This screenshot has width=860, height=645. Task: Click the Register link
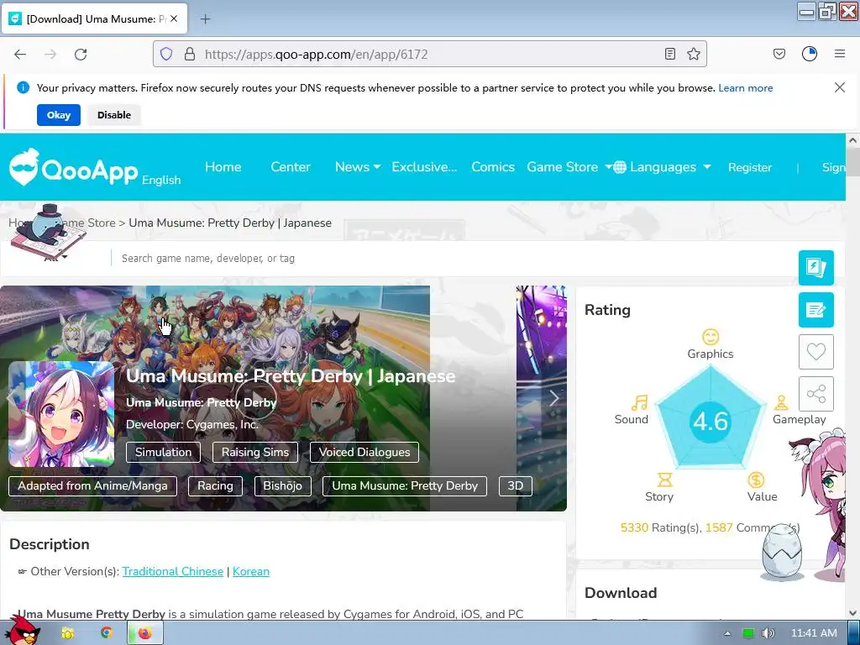pyautogui.click(x=749, y=167)
